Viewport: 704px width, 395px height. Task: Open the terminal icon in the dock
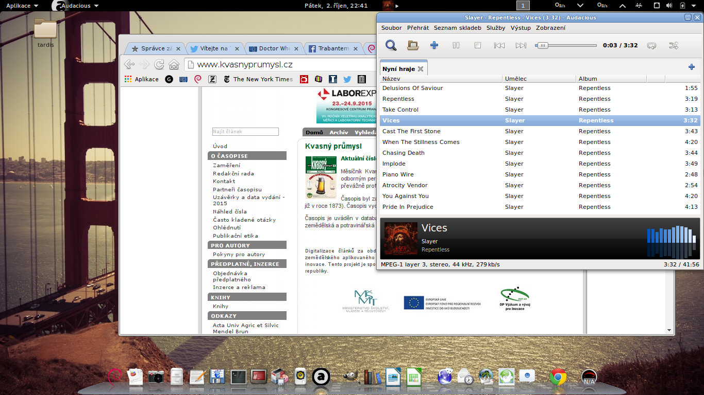[239, 377]
